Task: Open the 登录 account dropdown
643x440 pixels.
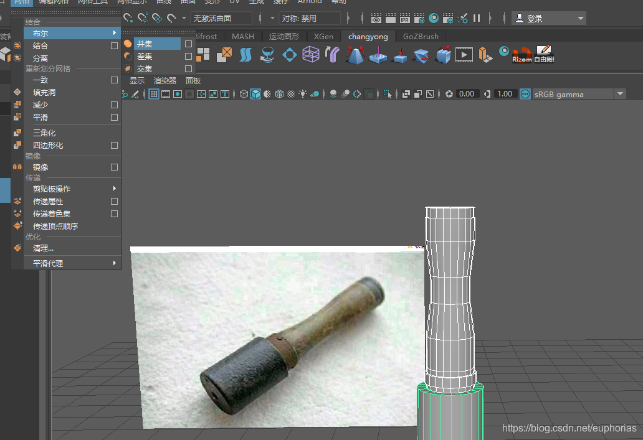Action: (549, 18)
